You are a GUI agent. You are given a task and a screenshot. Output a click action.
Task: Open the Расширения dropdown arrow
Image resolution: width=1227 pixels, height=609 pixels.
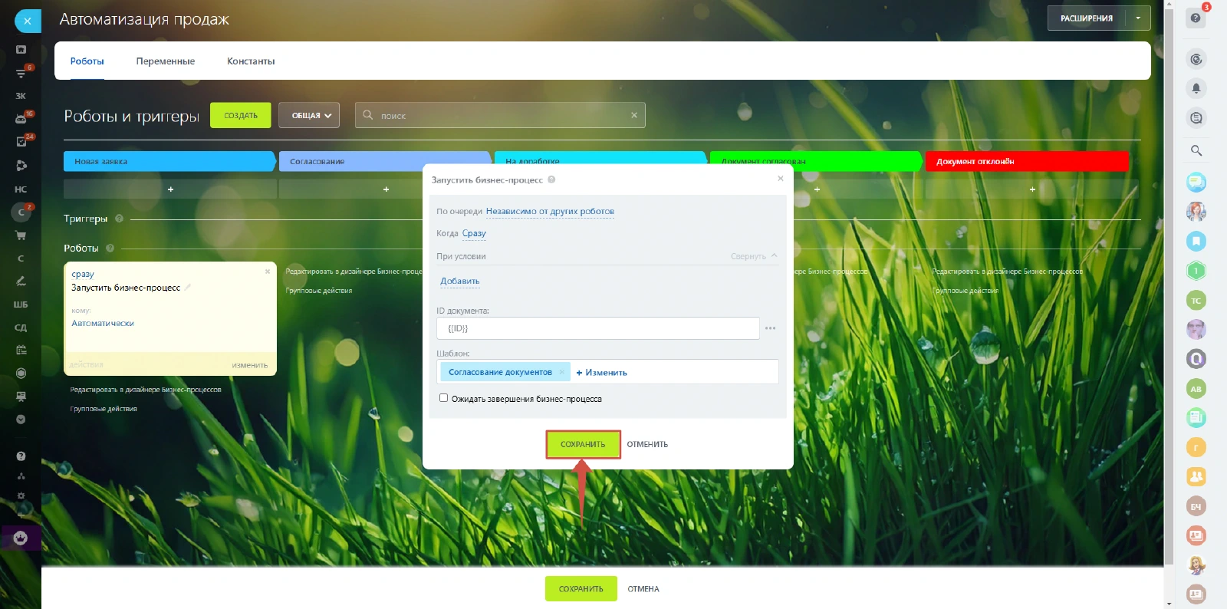point(1138,18)
